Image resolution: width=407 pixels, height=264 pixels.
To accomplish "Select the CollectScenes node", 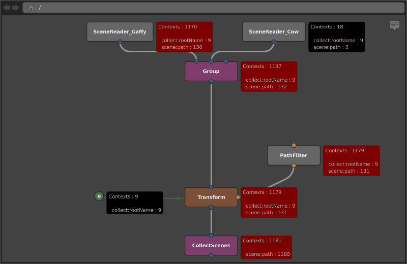I will [x=211, y=245].
